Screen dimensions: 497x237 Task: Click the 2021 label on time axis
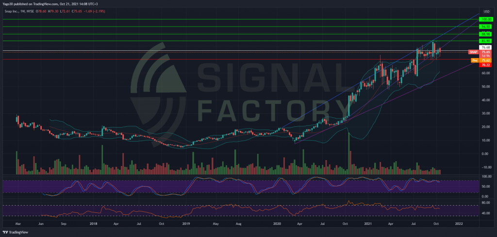click(x=368, y=224)
